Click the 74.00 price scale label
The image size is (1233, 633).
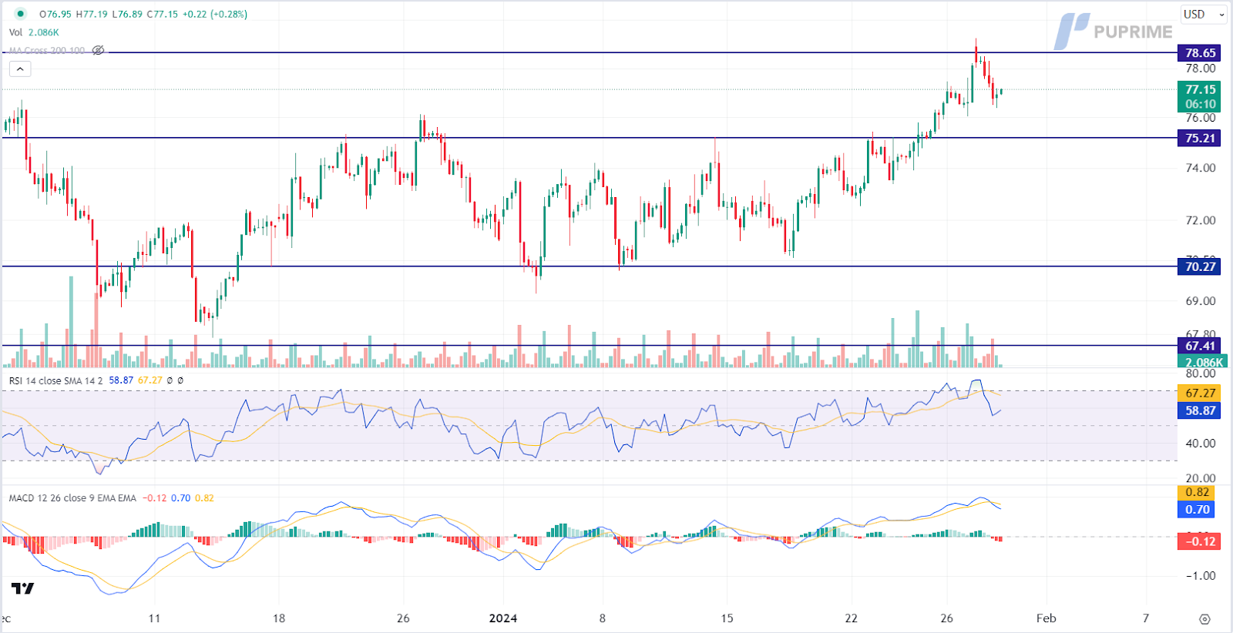(1201, 168)
